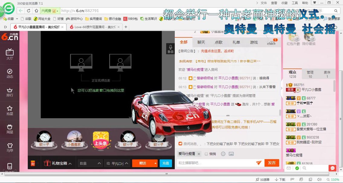Open the 游戏中心 bookmark
Screen dimensions: 343x183
[x=74, y=19]
